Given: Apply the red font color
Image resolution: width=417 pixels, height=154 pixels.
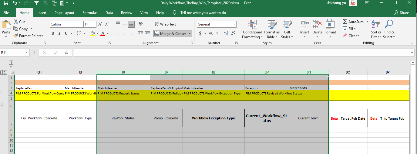Looking at the screenshot, I should point(103,33).
